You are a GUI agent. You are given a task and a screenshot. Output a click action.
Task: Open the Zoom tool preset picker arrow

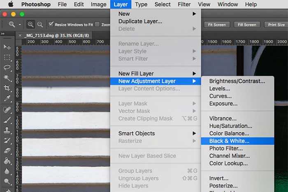20,25
